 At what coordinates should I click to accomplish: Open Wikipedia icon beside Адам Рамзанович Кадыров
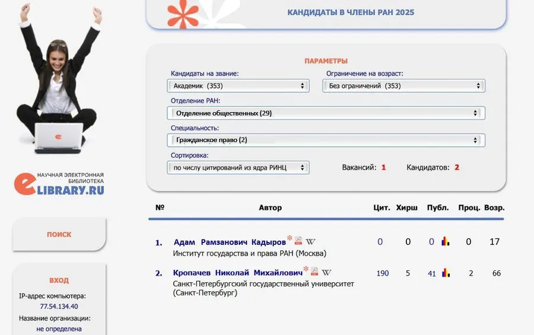click(x=310, y=242)
